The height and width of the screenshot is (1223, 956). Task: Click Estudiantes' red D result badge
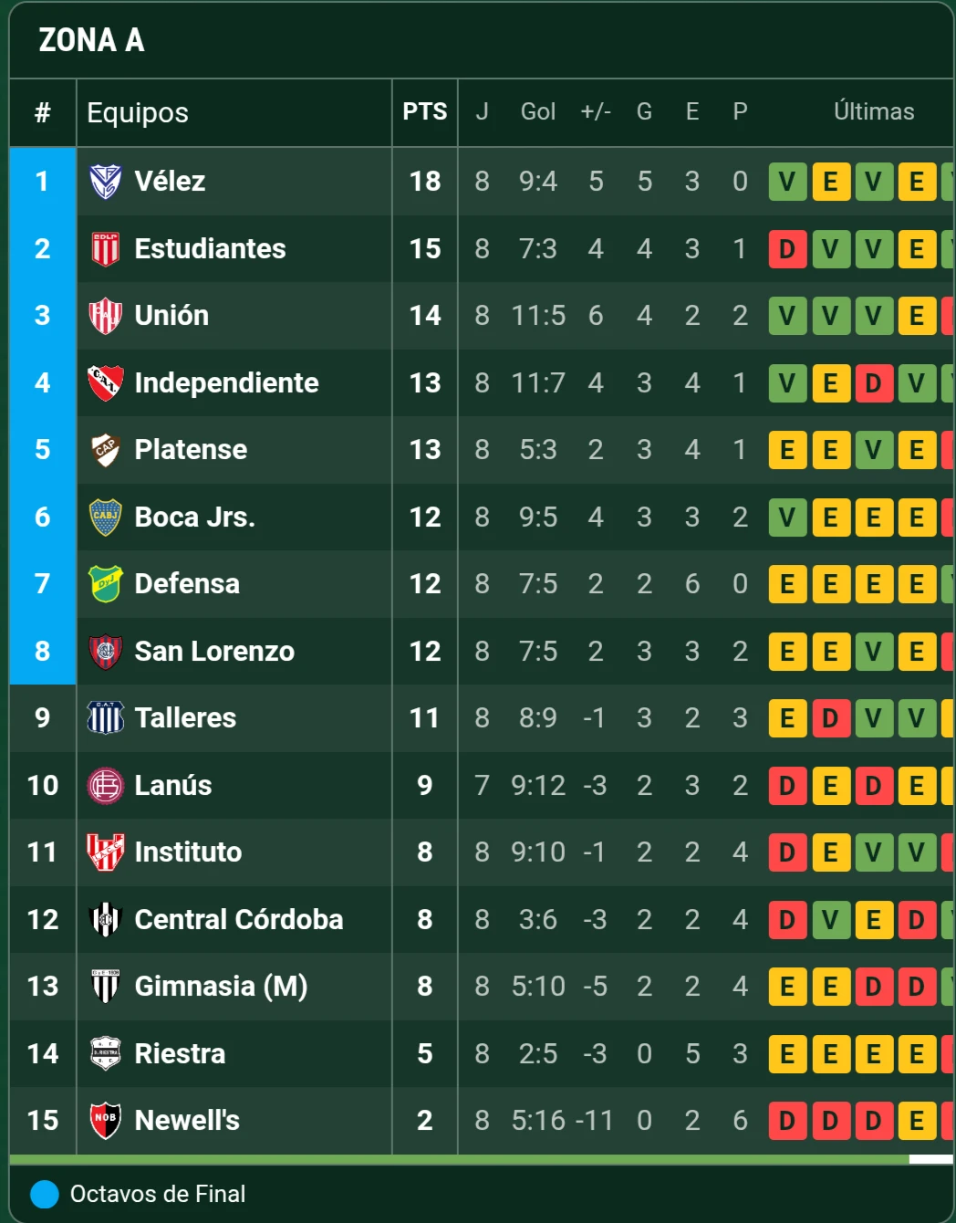[x=787, y=249]
